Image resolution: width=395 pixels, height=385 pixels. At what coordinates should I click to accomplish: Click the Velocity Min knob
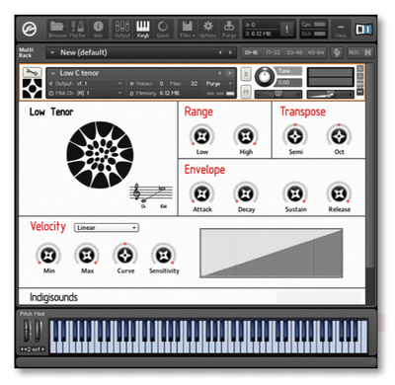(x=48, y=255)
